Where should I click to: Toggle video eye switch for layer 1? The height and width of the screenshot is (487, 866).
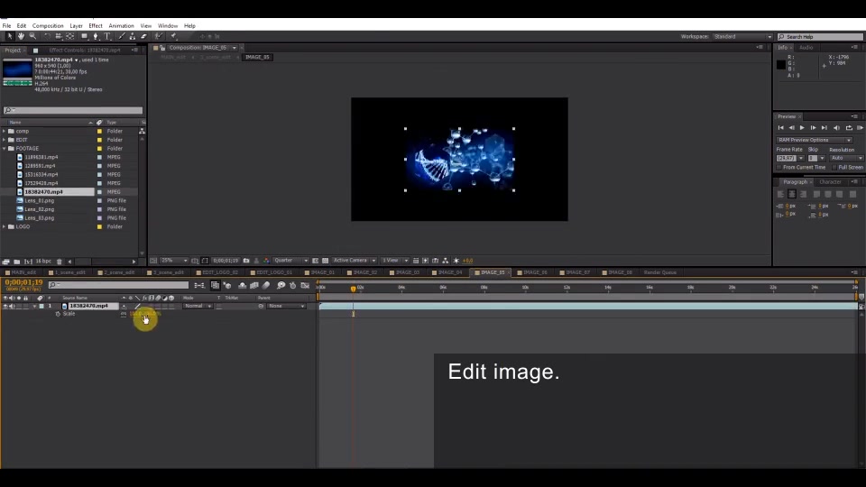coord(5,306)
